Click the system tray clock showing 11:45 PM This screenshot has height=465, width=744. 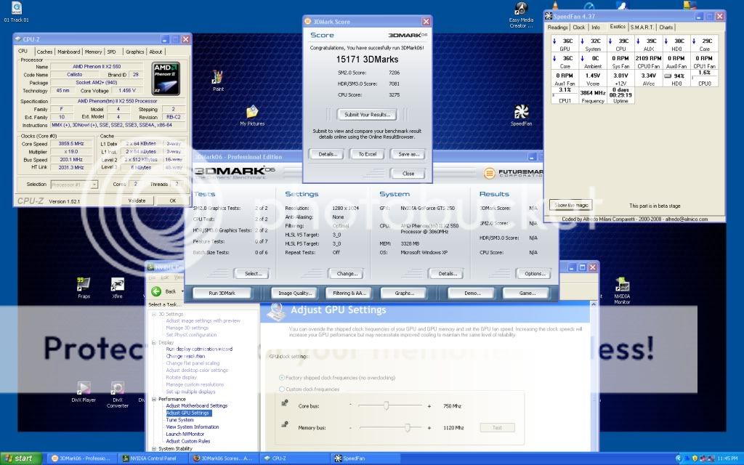727,458
